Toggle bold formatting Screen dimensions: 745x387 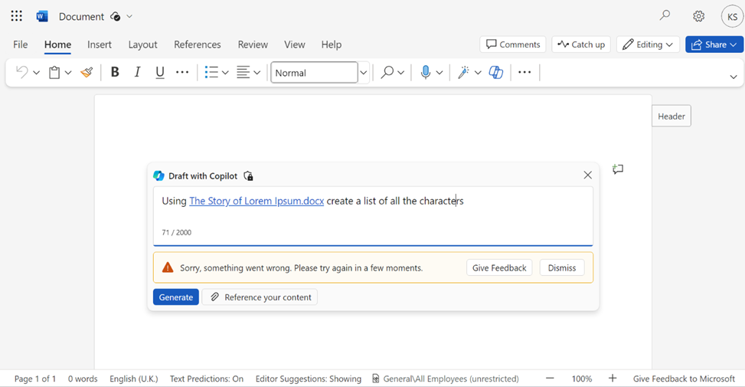115,72
